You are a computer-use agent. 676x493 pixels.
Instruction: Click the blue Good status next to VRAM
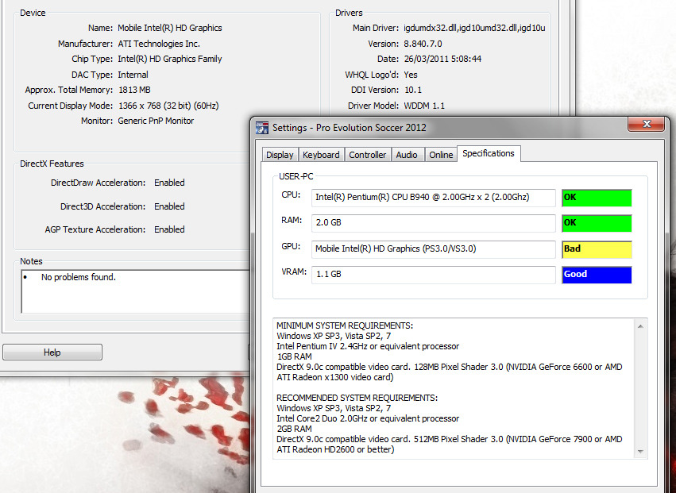coord(597,274)
